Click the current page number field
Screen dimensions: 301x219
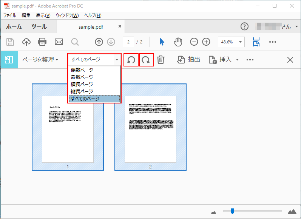128,42
